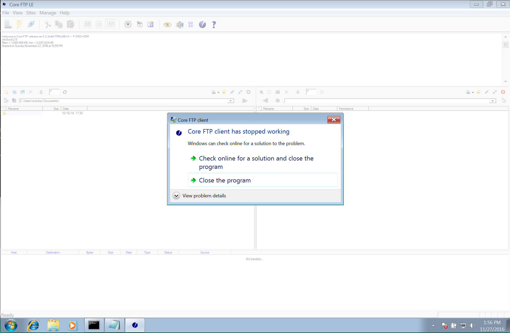This screenshot has width=510, height=333.
Task: Expand the remote path dropdown arrow
Action: click(493, 101)
